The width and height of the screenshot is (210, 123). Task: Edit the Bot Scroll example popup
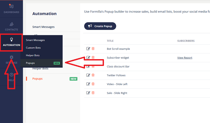(88, 49)
